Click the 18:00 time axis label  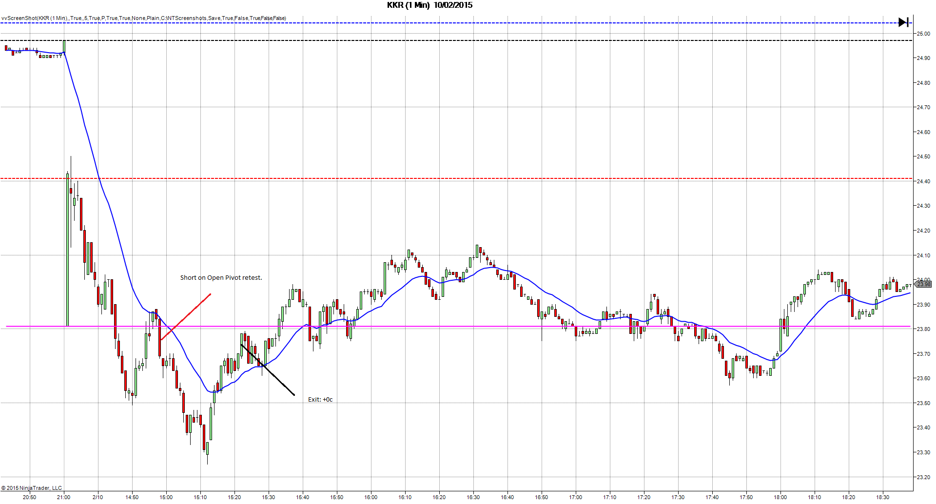click(x=780, y=497)
